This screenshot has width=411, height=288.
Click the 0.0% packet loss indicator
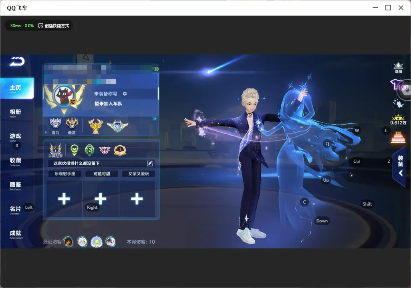click(29, 26)
